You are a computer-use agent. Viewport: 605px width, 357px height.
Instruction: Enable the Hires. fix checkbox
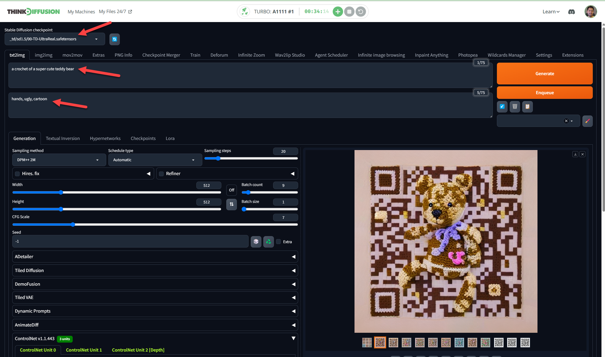(x=18, y=174)
